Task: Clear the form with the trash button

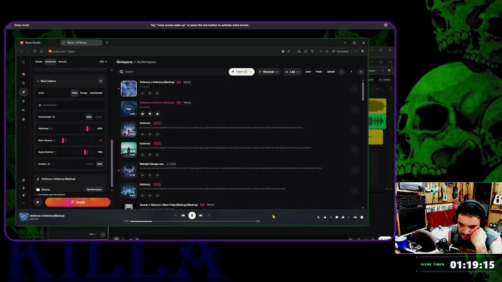Action: [x=38, y=202]
